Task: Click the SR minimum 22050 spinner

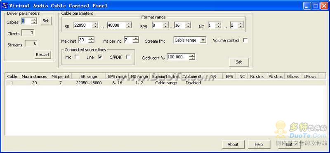Action: (95, 25)
